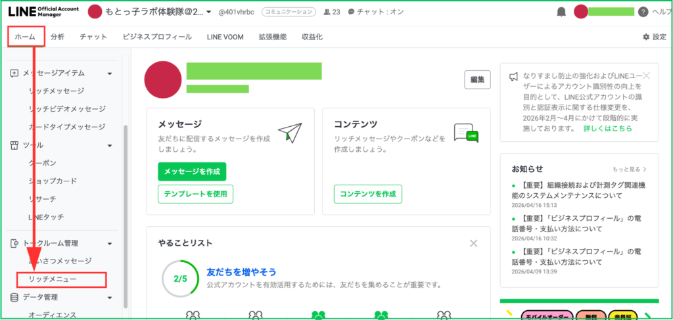This screenshot has height=320, width=673.
Task: Open news about 組織接続および計測タグ maintenance
Action: [x=578, y=191]
